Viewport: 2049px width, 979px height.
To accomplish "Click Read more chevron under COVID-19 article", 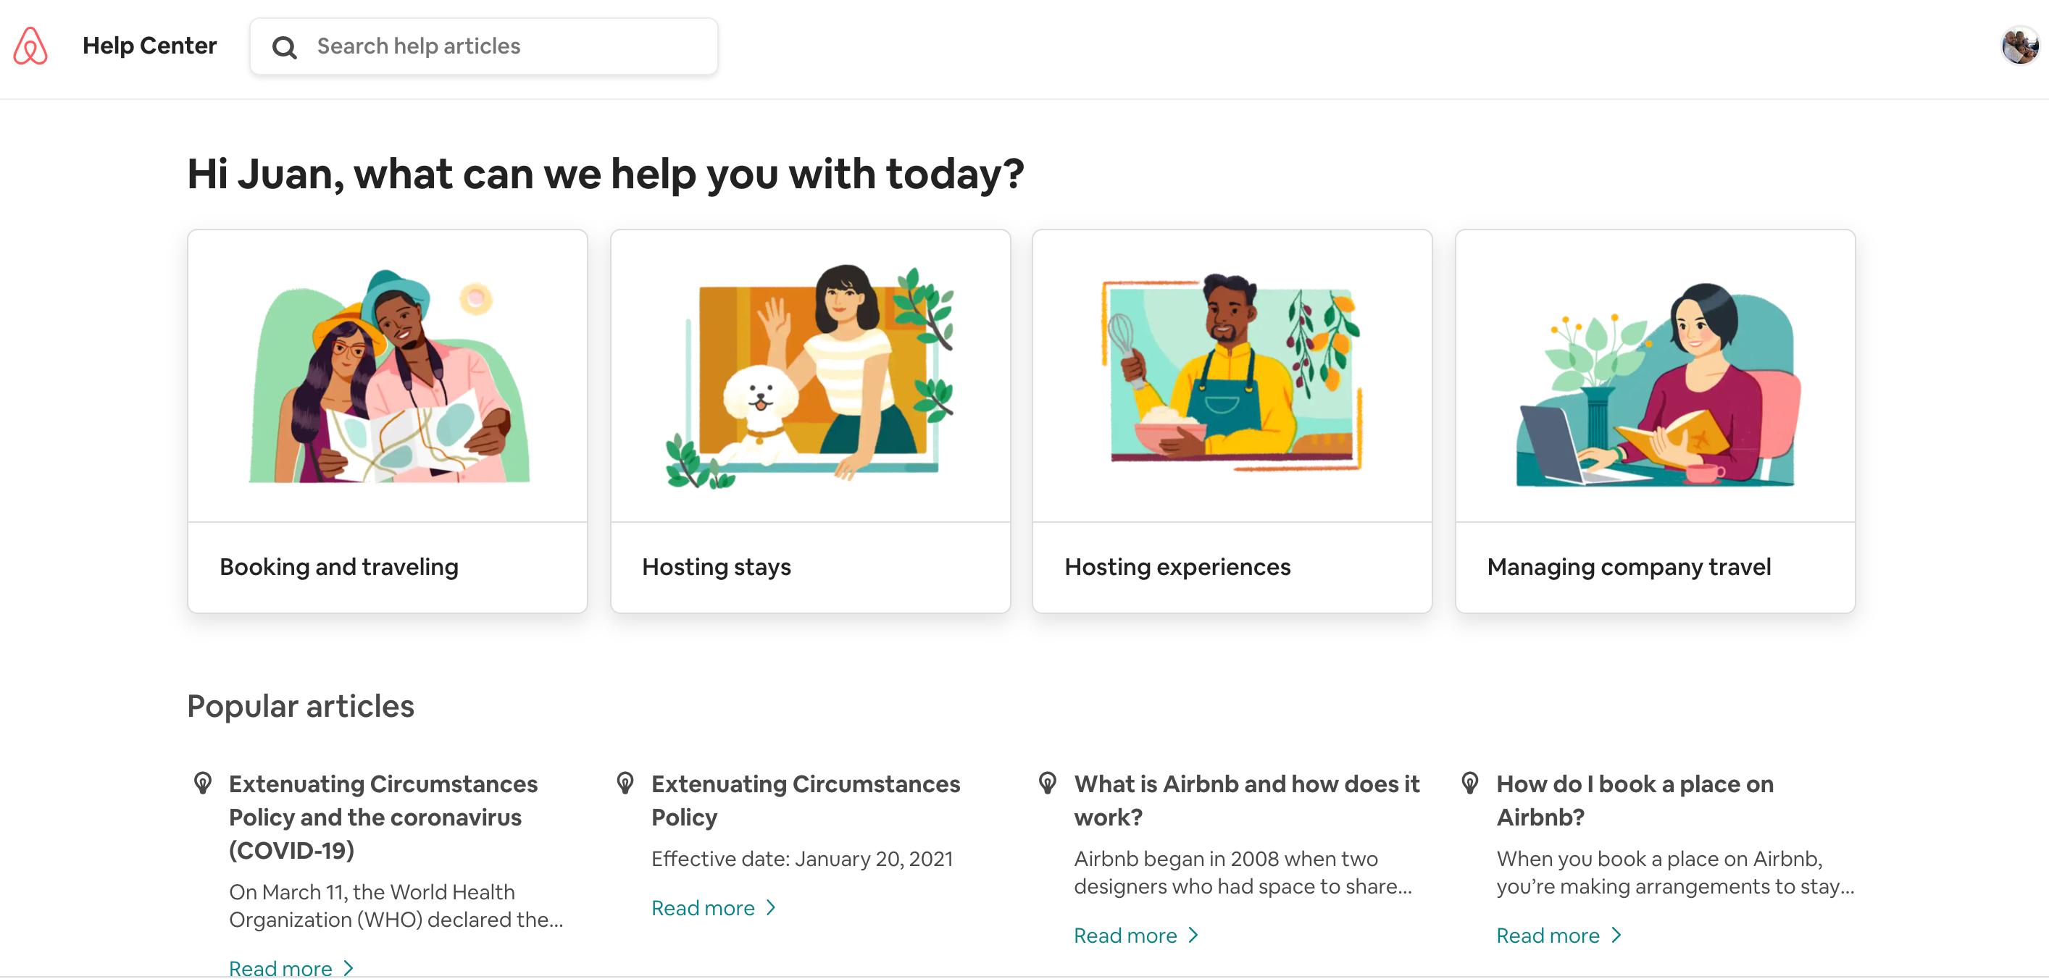I will point(349,968).
